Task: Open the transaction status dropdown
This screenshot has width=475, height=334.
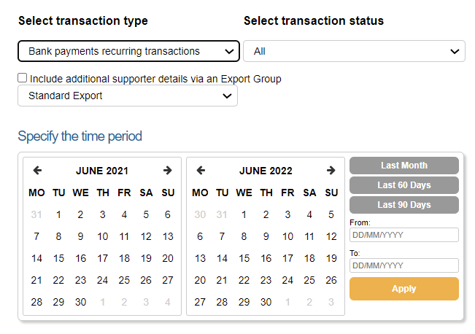Action: coord(354,51)
